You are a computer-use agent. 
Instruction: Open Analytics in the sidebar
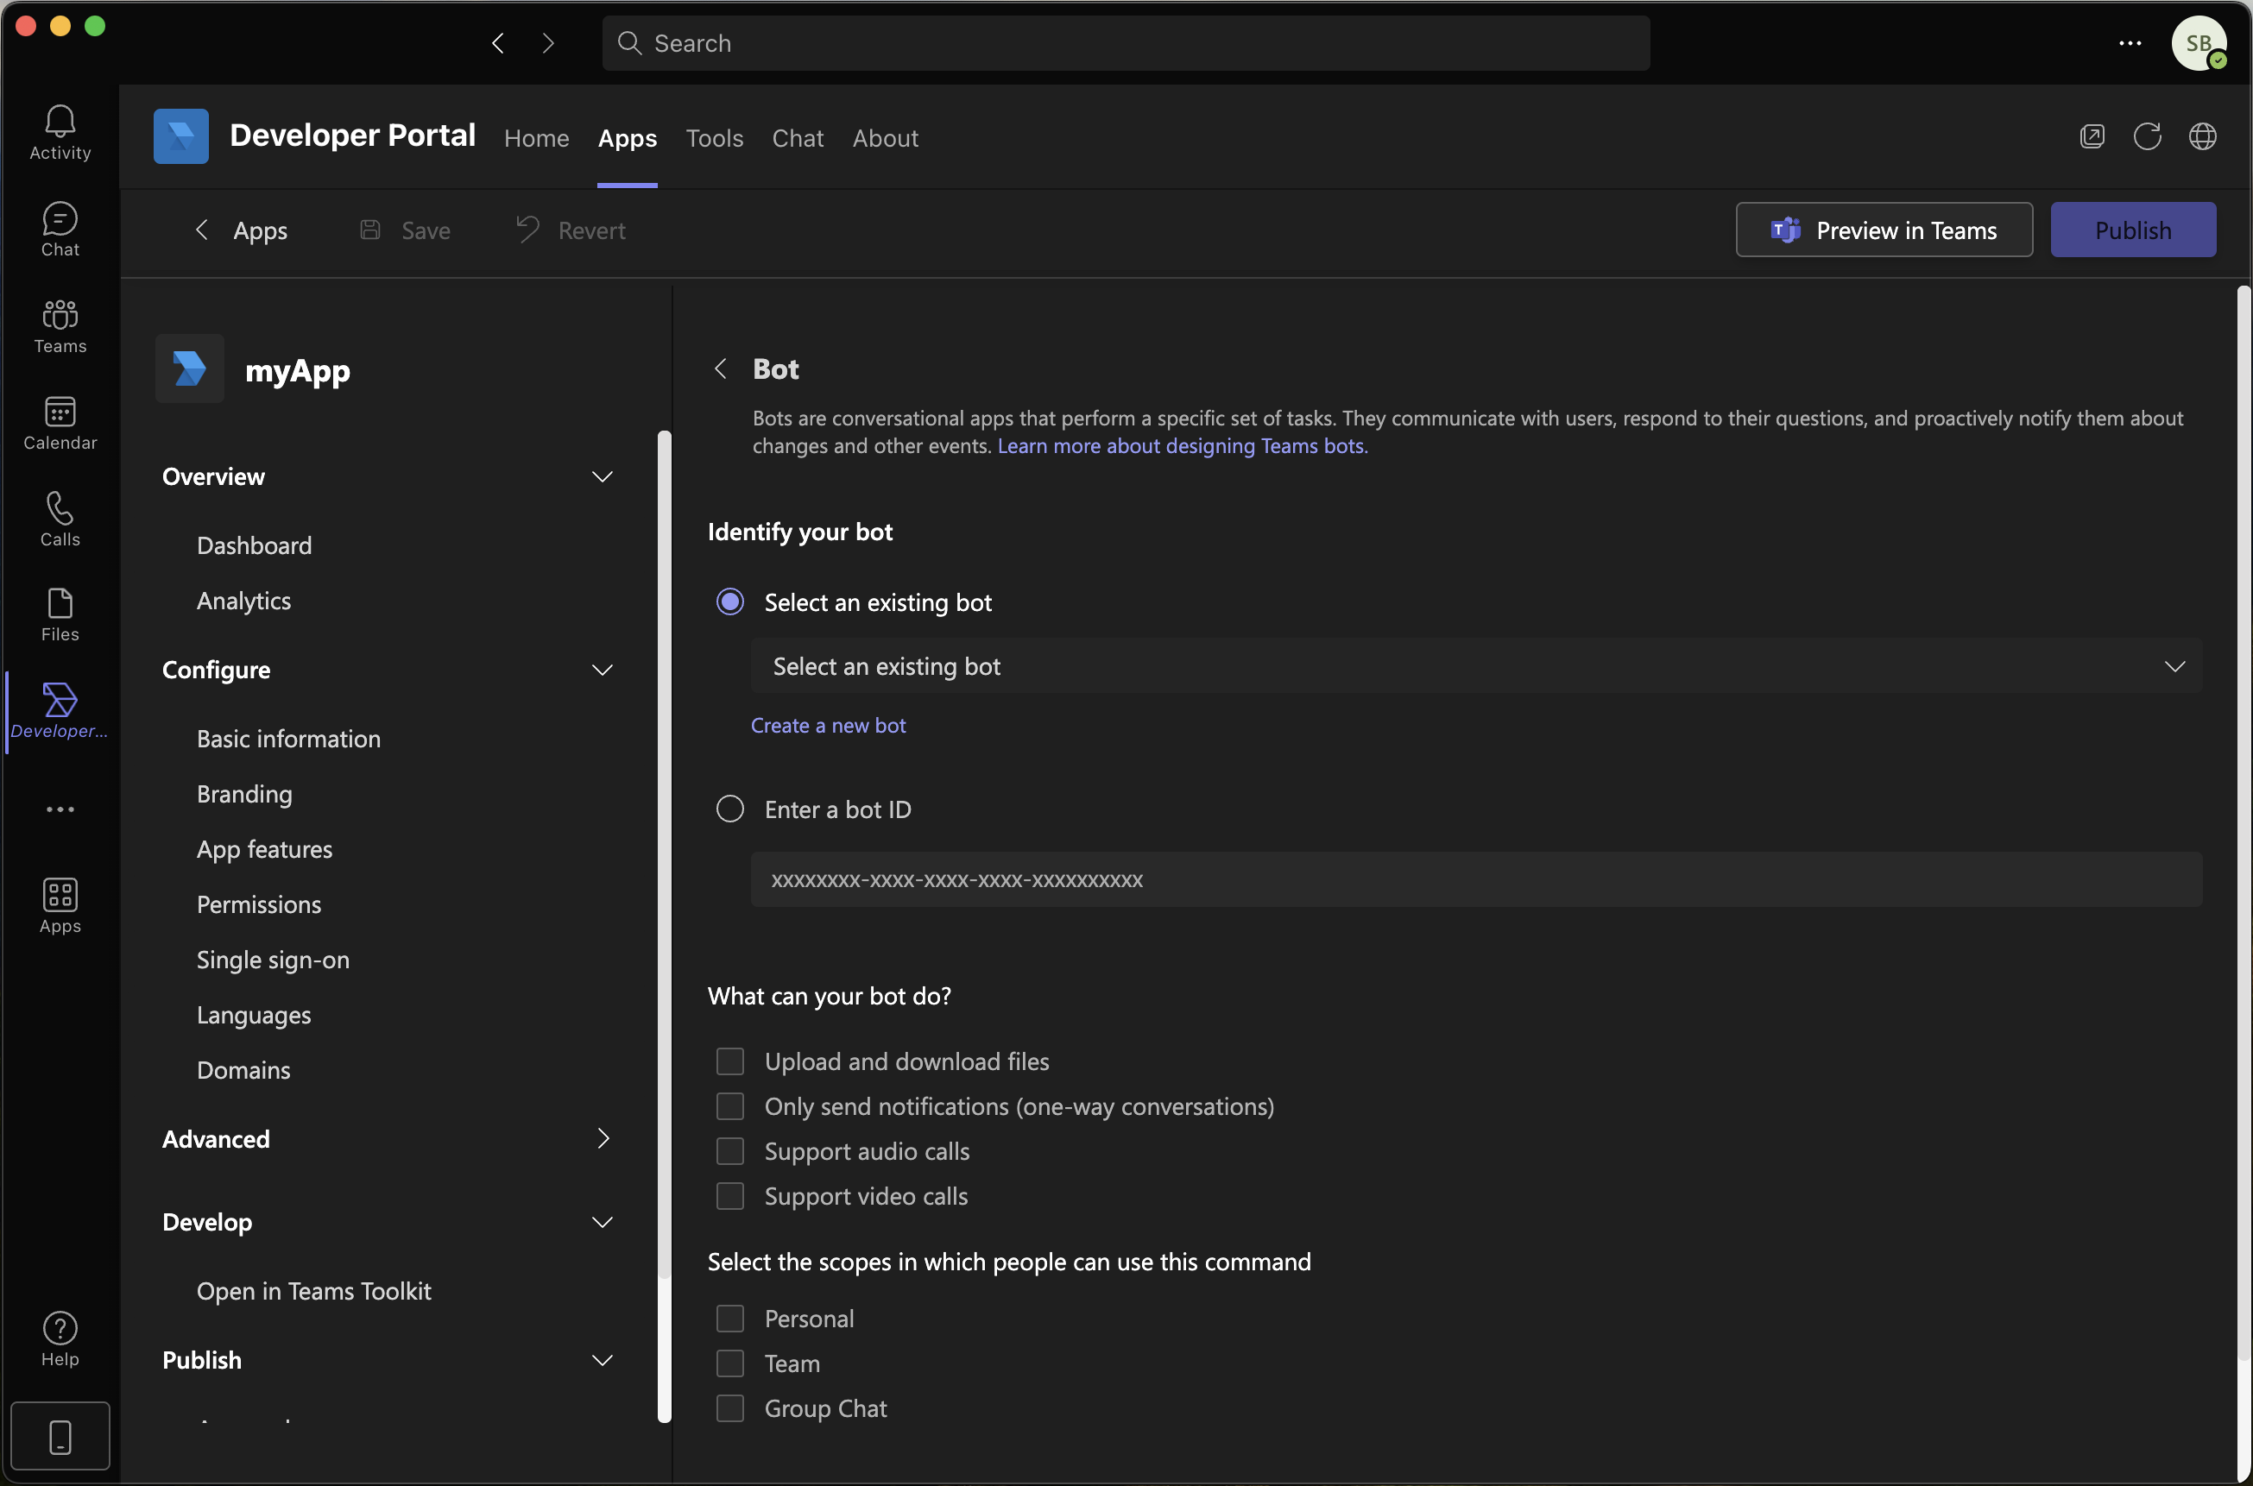click(x=243, y=600)
